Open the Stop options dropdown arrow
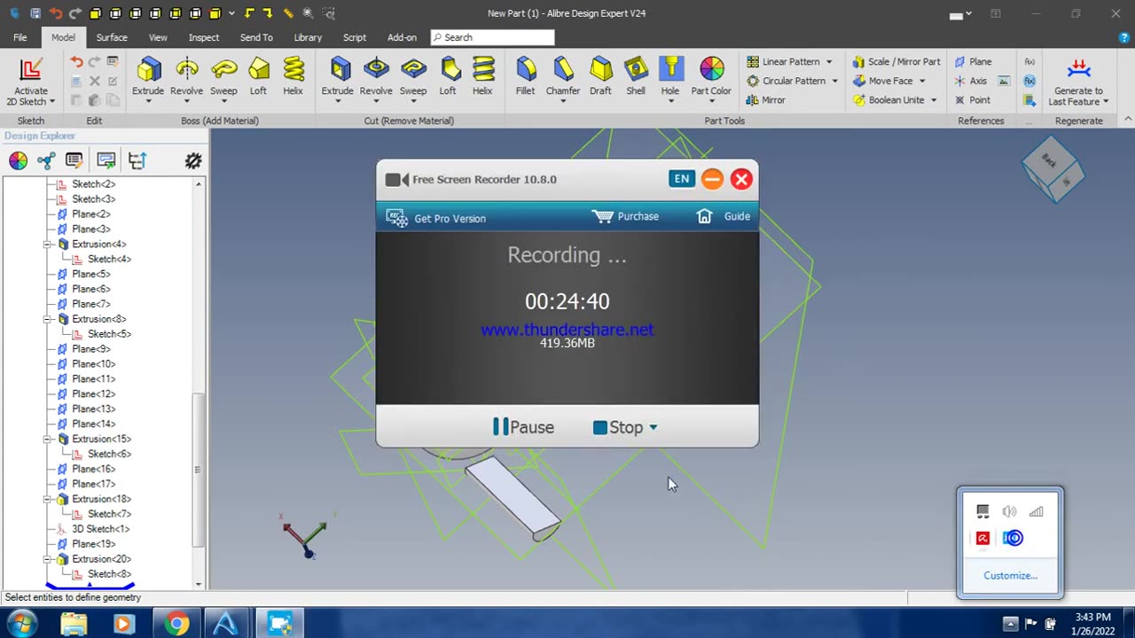The image size is (1135, 638). (x=654, y=427)
